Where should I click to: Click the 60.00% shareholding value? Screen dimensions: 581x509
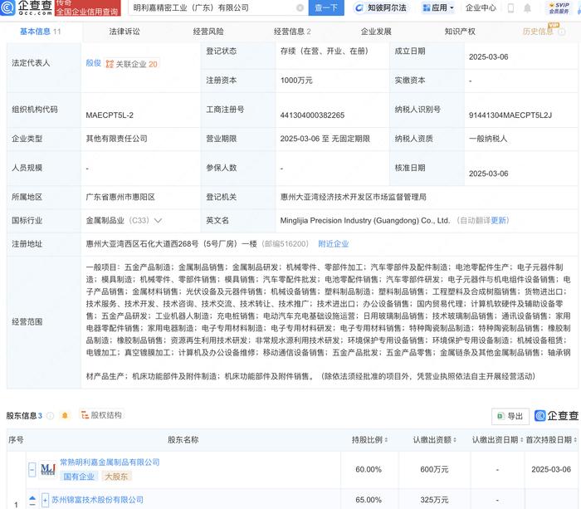369,470
